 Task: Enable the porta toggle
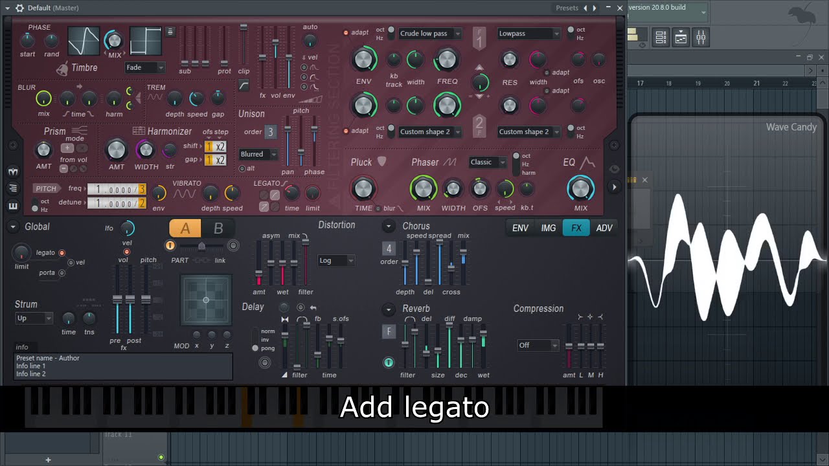62,272
